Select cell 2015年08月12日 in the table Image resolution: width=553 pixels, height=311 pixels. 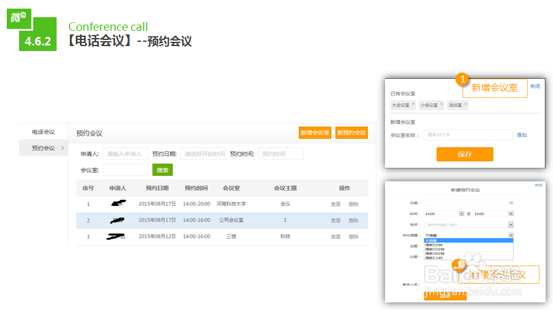pos(157,237)
